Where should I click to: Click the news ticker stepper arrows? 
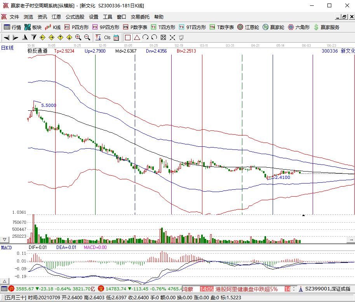point(294,289)
